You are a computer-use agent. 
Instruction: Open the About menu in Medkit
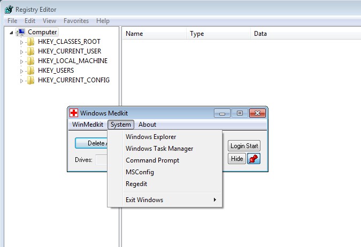(x=148, y=125)
